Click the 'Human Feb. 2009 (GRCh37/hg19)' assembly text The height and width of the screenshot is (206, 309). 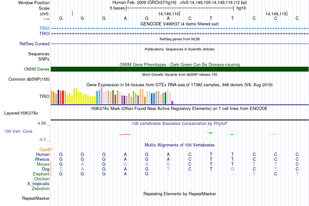144,3
